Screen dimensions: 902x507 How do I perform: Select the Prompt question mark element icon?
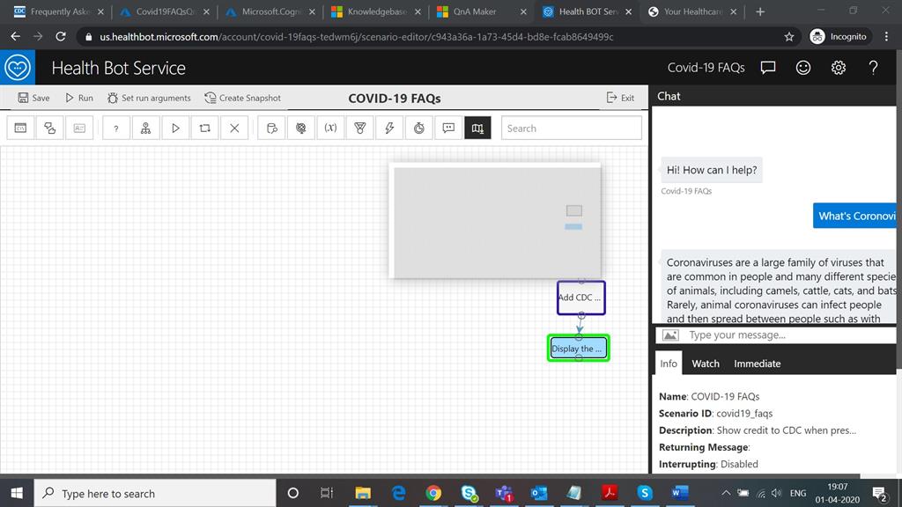115,128
